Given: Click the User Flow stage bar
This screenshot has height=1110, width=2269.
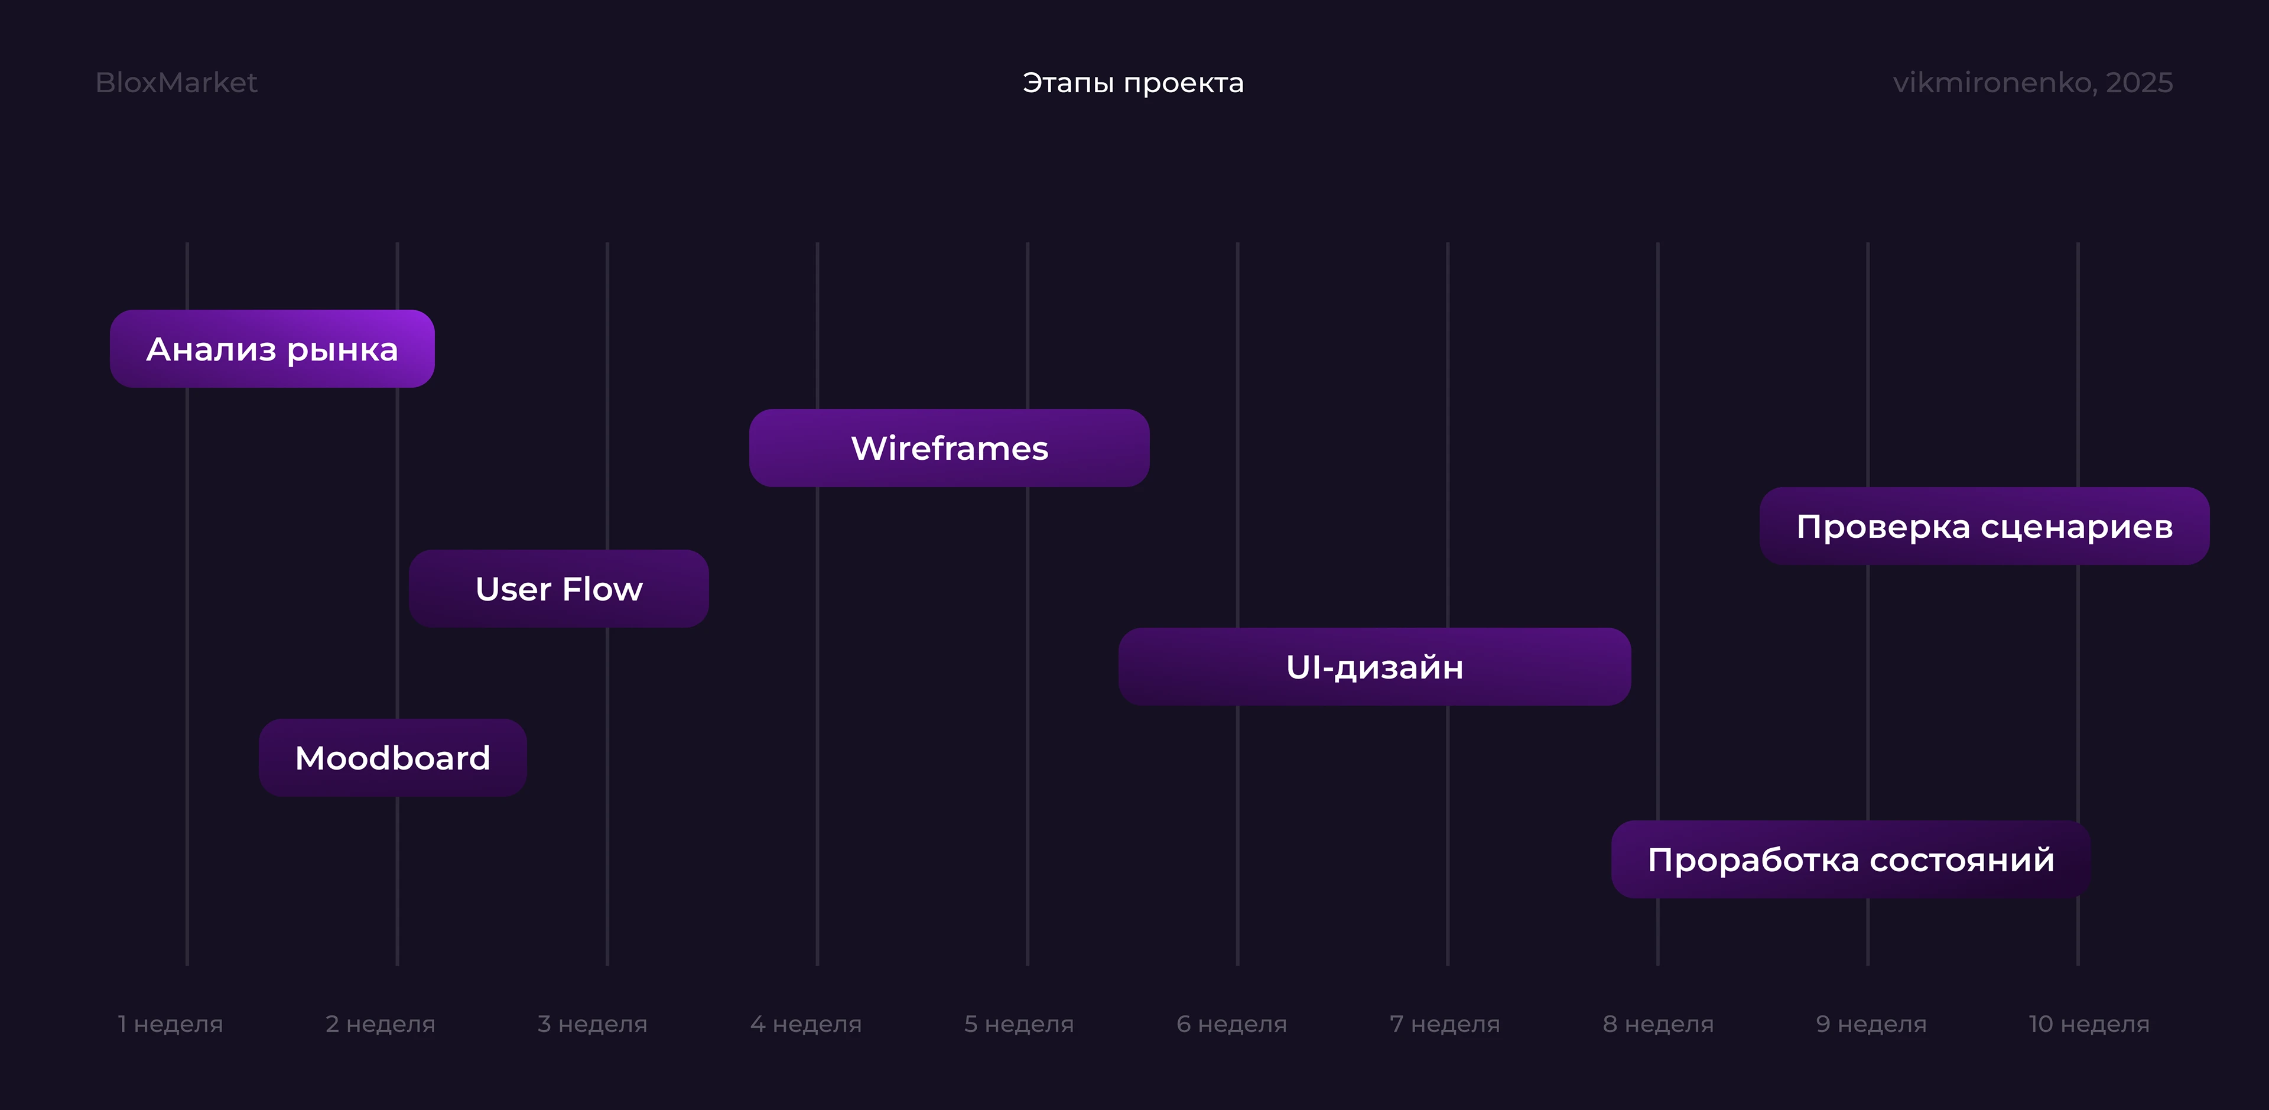Looking at the screenshot, I should click(558, 589).
